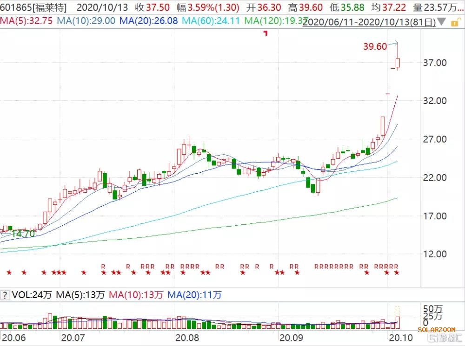Click the first R marker in July
The height and width of the screenshot is (346, 465).
pyautogui.click(x=103, y=266)
